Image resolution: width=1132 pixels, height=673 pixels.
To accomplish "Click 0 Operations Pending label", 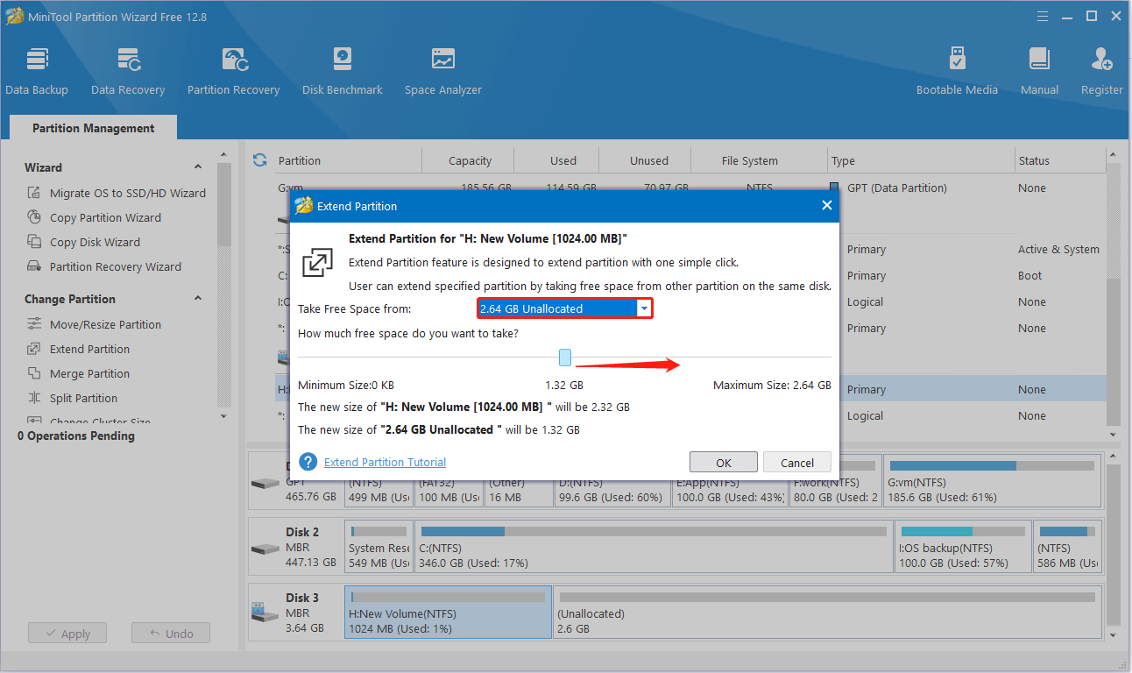I will pos(76,436).
